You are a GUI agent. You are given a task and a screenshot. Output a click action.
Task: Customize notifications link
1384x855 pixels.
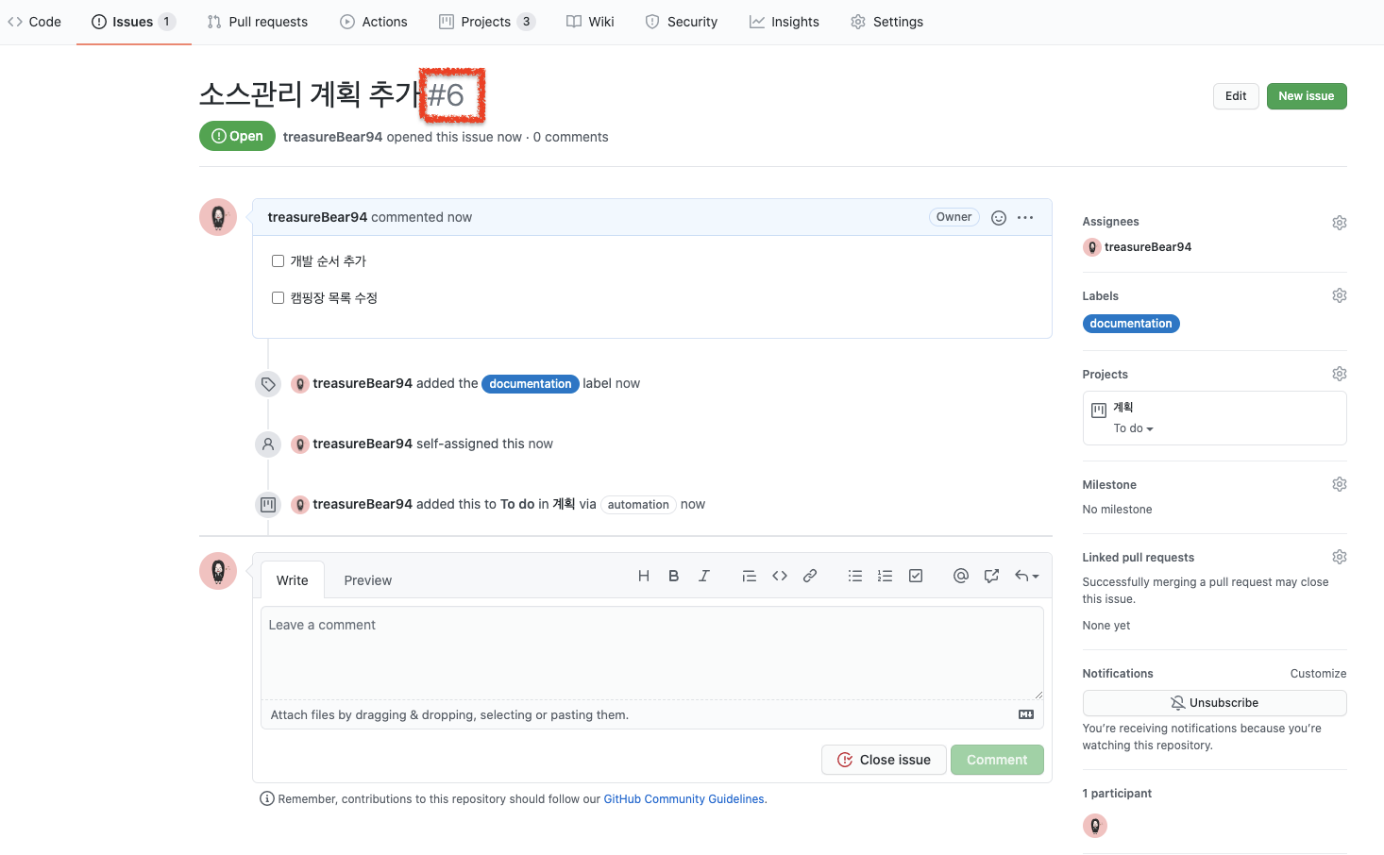[1318, 674]
